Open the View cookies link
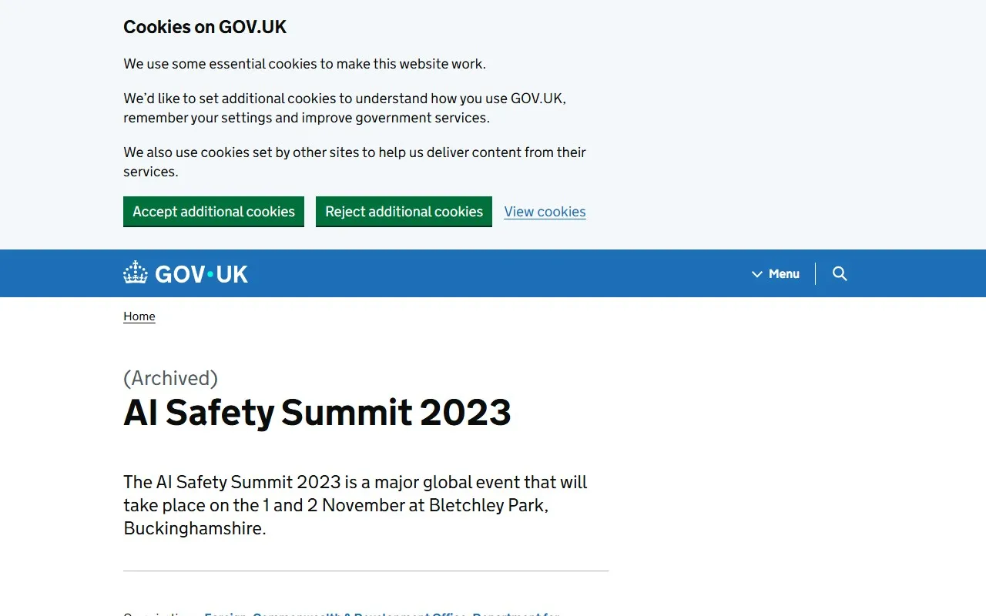 (545, 211)
